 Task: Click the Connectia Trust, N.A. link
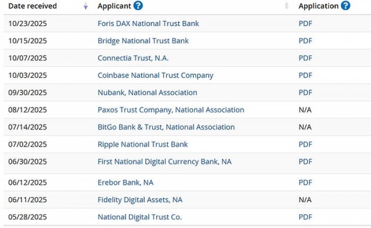[133, 58]
